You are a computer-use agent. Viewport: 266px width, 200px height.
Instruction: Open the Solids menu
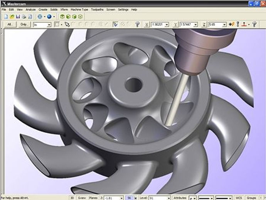54,10
